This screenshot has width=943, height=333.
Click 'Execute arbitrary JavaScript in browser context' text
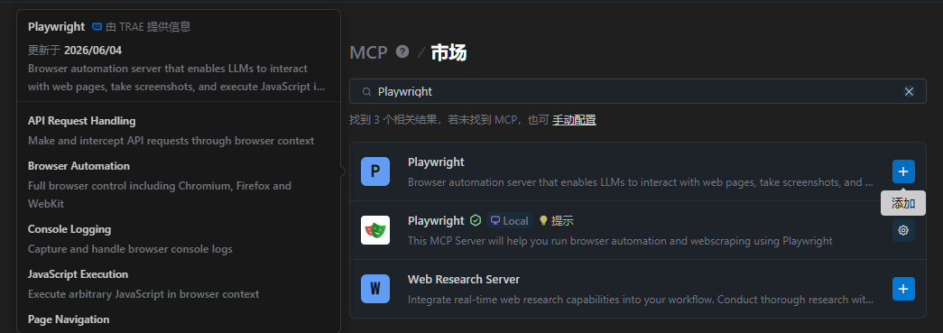tap(143, 294)
